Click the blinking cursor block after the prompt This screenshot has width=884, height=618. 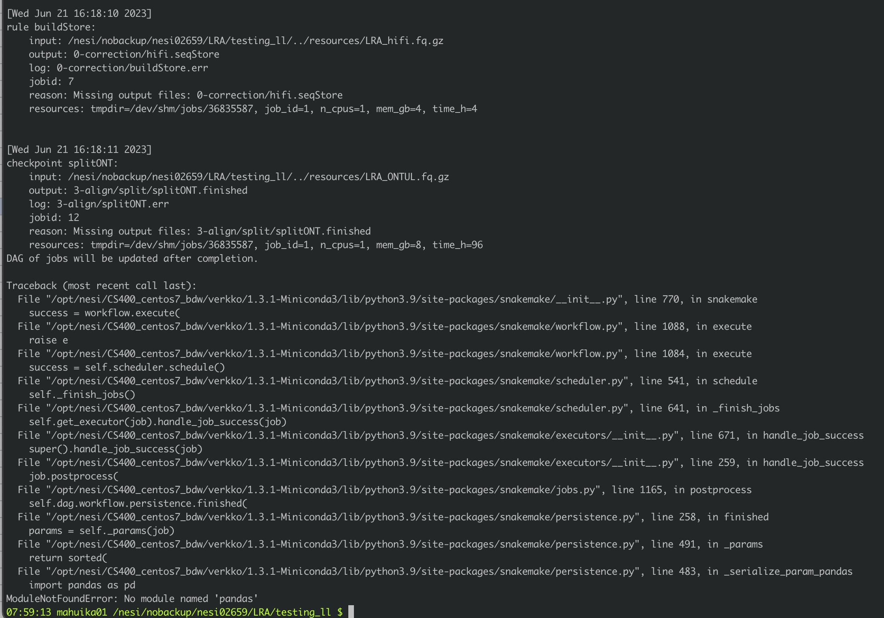[x=351, y=612]
